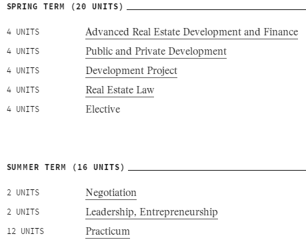Click 2 Units label beside Leadership, Entrepreneurship
306x246 pixels.
23,212
